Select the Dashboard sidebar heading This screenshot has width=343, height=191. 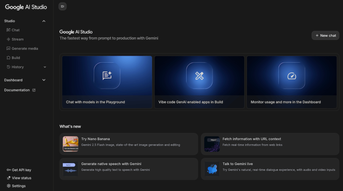tap(13, 80)
